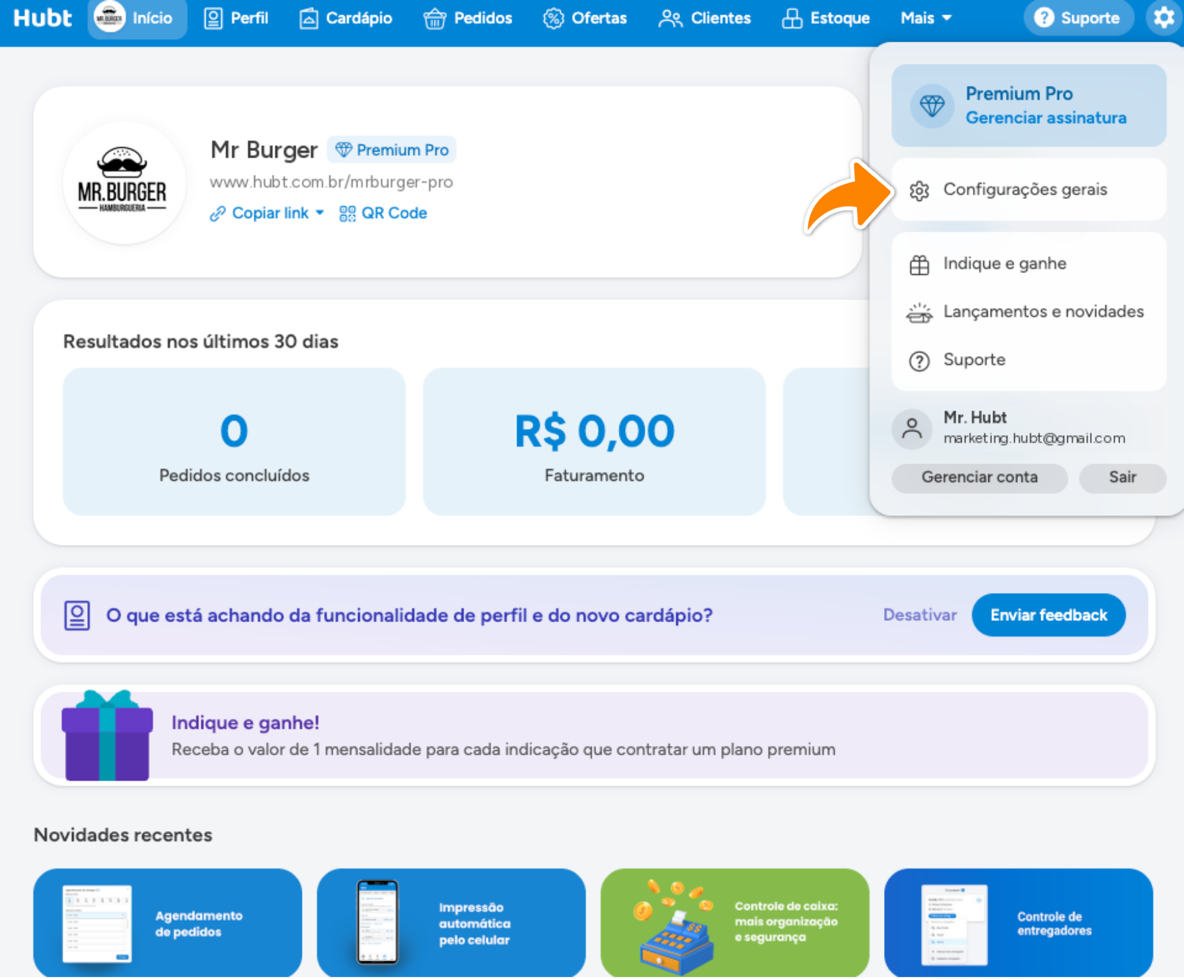Click the purple gift box image
The image size is (1184, 979).
click(x=107, y=735)
